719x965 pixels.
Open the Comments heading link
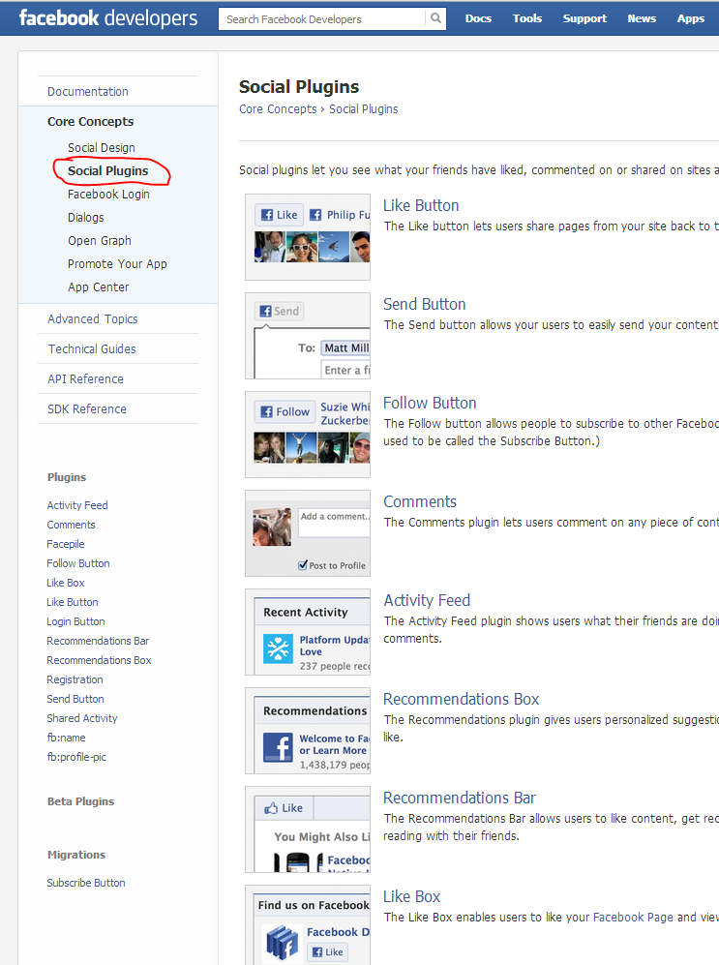tap(420, 501)
